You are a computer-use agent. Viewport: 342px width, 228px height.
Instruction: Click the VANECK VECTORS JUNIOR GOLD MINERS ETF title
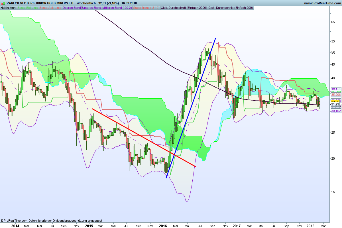coord(40,3)
